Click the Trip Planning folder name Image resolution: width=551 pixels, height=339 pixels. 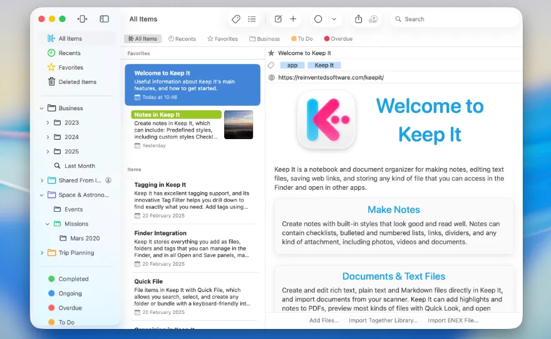(x=76, y=253)
